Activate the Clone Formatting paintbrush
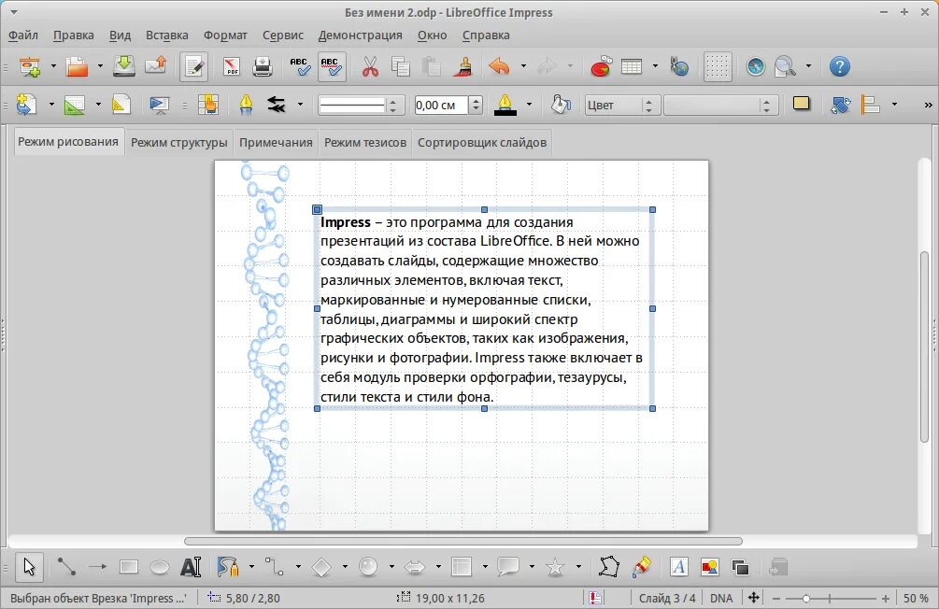 (x=462, y=66)
